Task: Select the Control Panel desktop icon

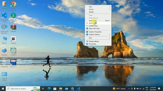Action: (4, 76)
